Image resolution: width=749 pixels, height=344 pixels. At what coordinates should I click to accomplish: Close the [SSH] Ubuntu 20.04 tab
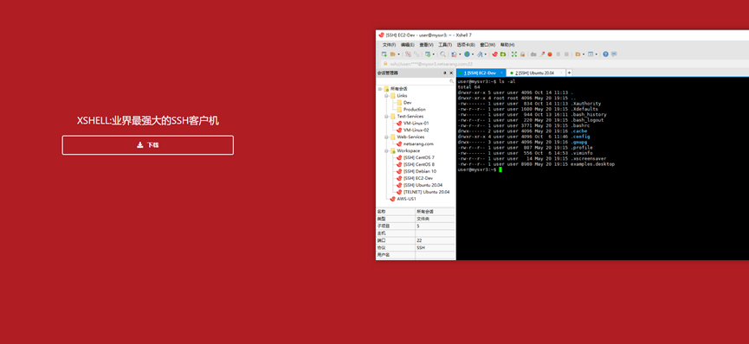[x=561, y=73]
